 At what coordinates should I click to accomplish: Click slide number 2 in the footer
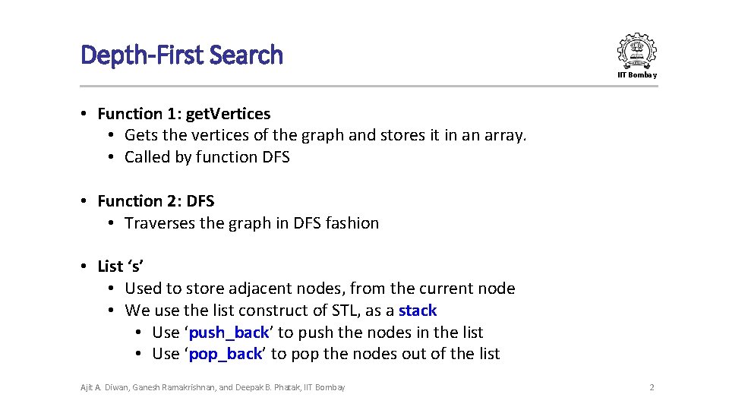click(x=652, y=387)
